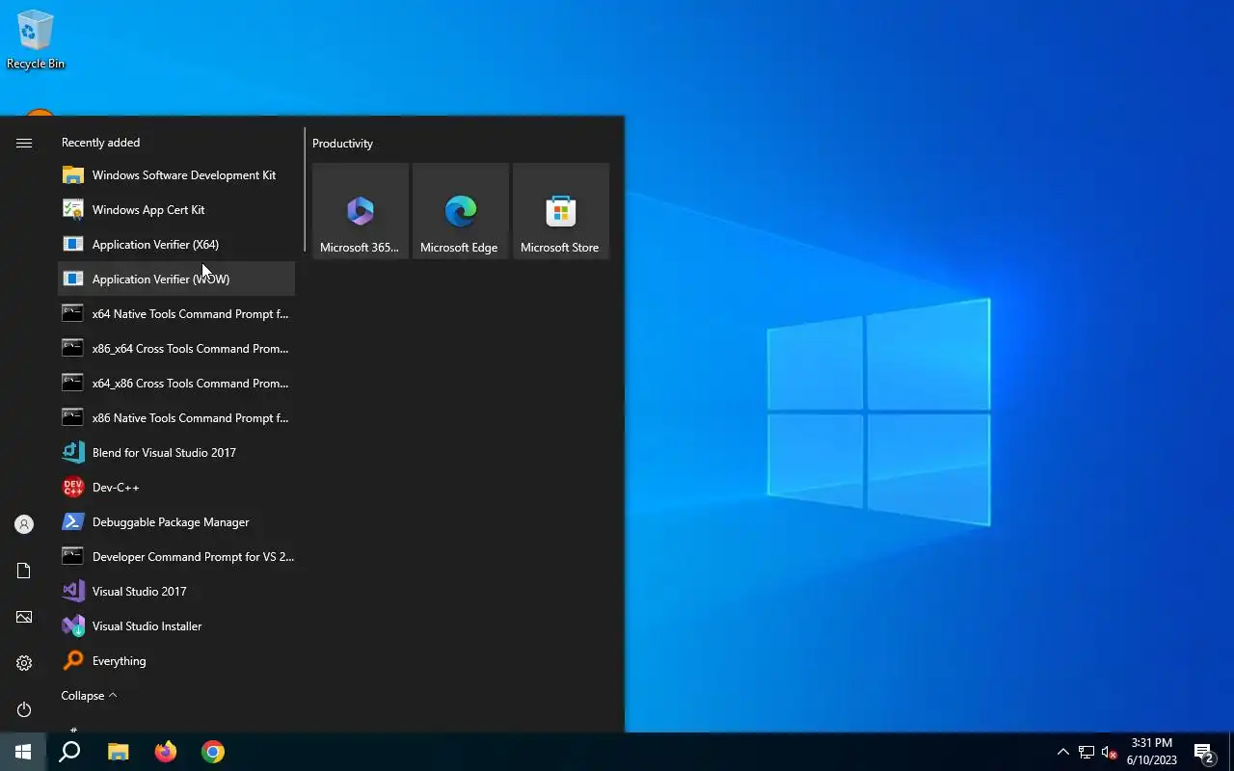
Task: Open the Action Center notifications icon
Action: click(1204, 752)
